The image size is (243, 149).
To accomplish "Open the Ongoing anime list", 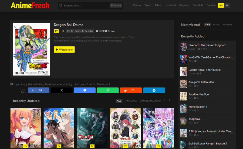I will click(184, 5).
